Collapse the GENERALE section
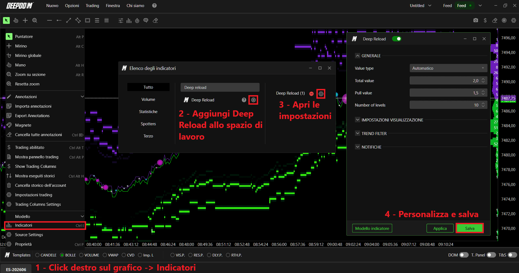Image resolution: width=519 pixels, height=273 pixels. (358, 56)
